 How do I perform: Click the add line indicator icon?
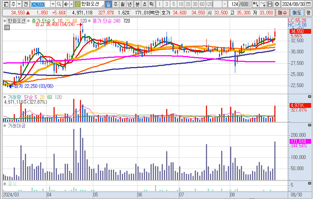pos(263,4)
